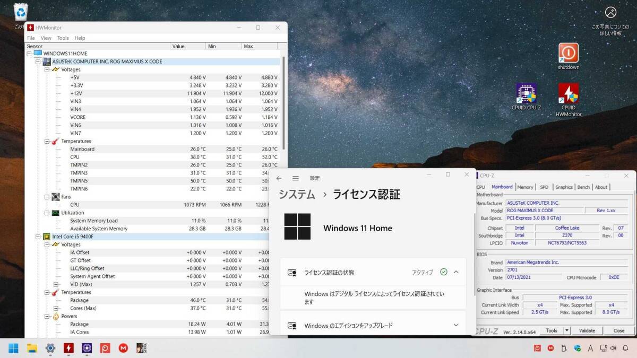637x358 pixels.
Task: Open the File menu in HWMonitor
Action: pos(31,38)
